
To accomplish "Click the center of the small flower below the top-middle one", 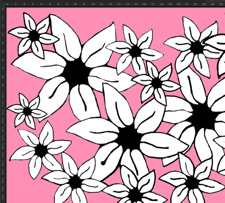I will (x=156, y=83).
